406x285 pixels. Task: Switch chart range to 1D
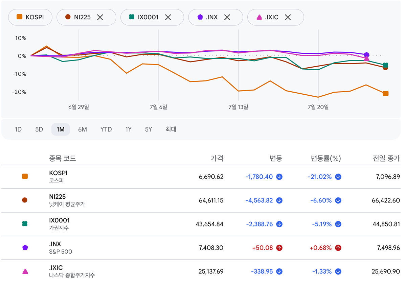[18, 129]
